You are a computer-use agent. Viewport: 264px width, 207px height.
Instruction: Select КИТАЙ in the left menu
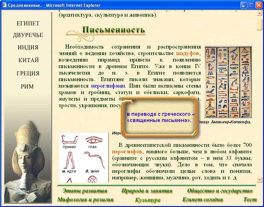point(29,60)
